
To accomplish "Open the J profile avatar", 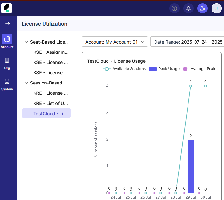I will point(217,8).
